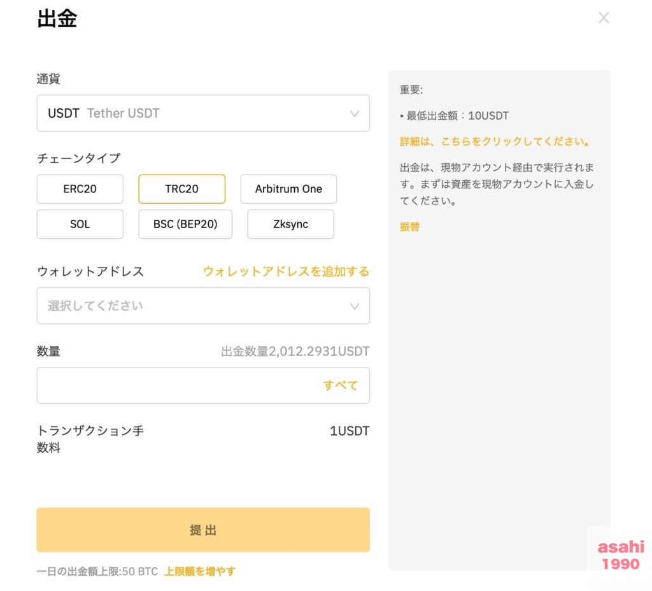Click the 振替 transfer link
This screenshot has width=652, height=591.
coord(409,227)
